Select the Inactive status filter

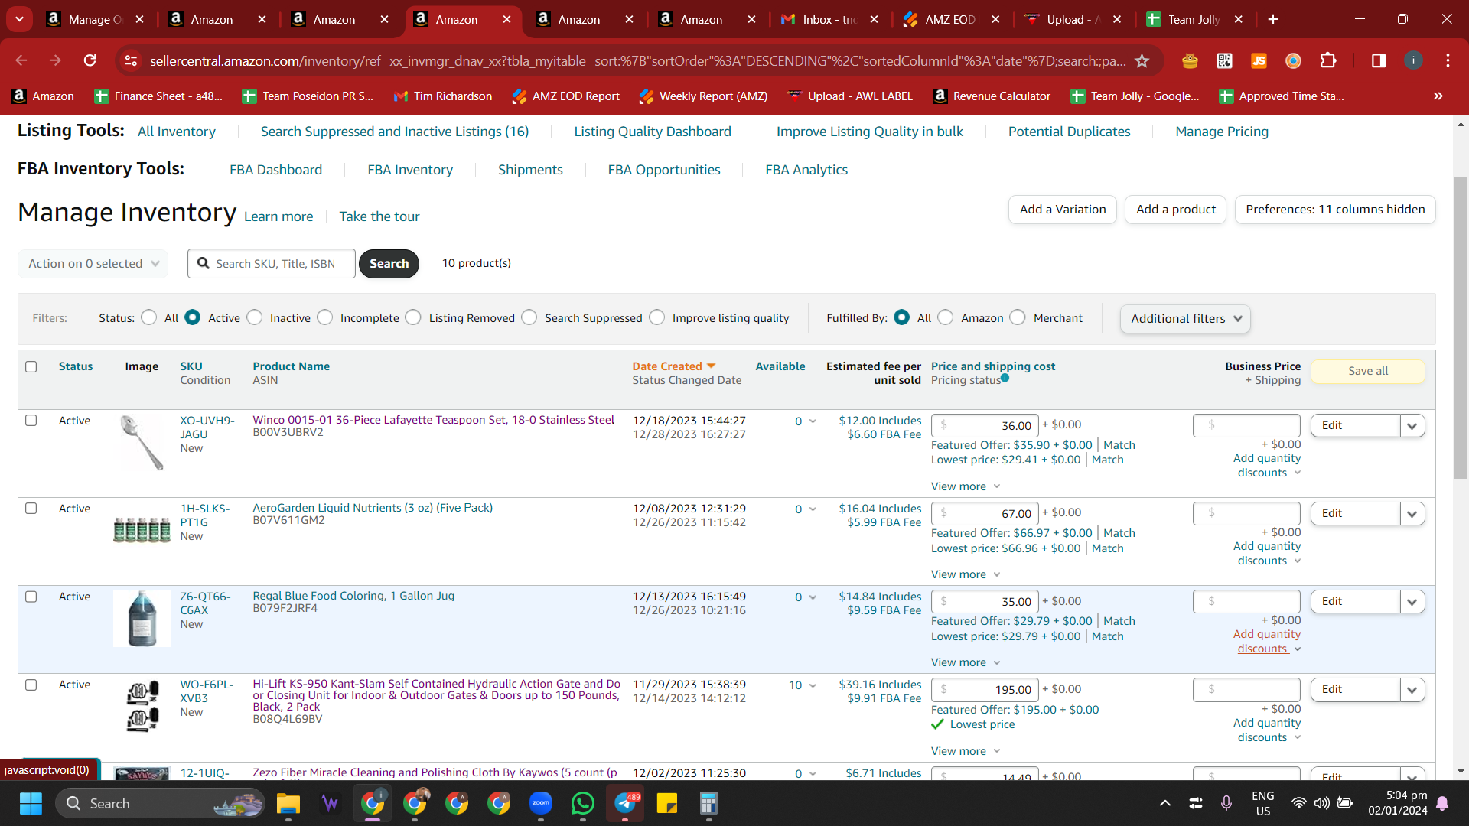[255, 317]
